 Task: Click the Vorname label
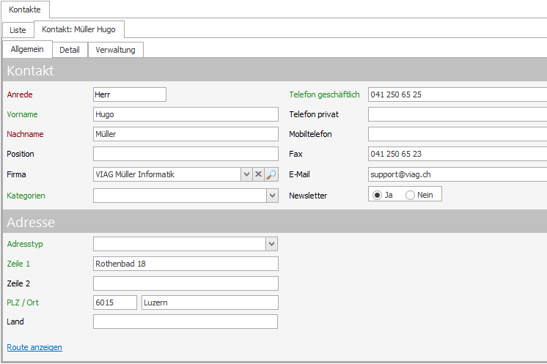click(22, 114)
